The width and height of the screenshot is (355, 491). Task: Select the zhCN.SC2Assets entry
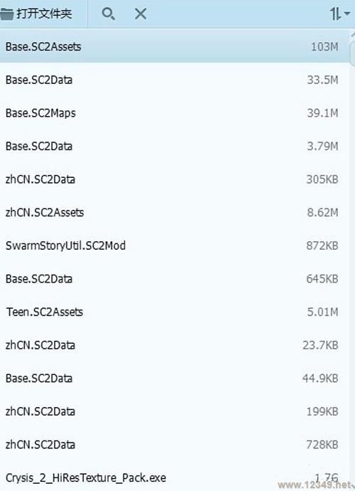click(x=175, y=212)
